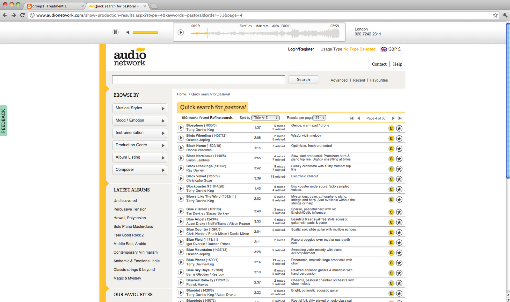Click the price icon for Bluebird
Image resolution: width=510 pixels, height=302 pixels.
pos(391,293)
